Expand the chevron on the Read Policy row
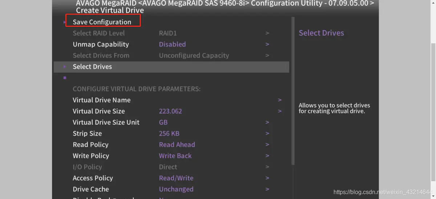This screenshot has height=199, width=436. tap(267, 145)
